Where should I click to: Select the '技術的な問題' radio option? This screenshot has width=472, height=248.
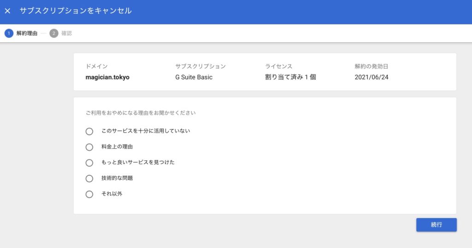point(89,179)
